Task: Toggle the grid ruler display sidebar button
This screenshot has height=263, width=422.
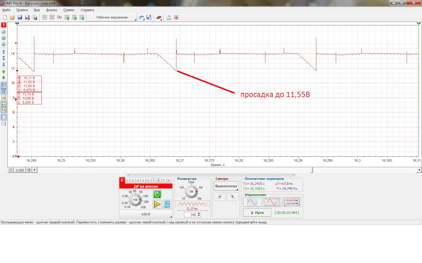Action: pos(4,85)
